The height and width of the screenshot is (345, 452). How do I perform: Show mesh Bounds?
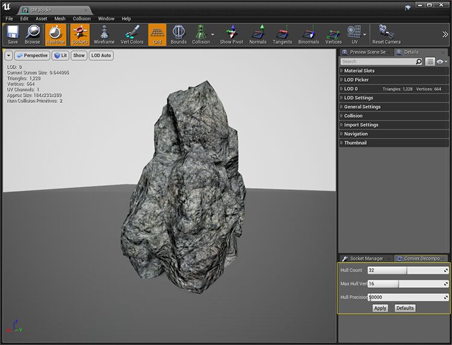(x=178, y=34)
